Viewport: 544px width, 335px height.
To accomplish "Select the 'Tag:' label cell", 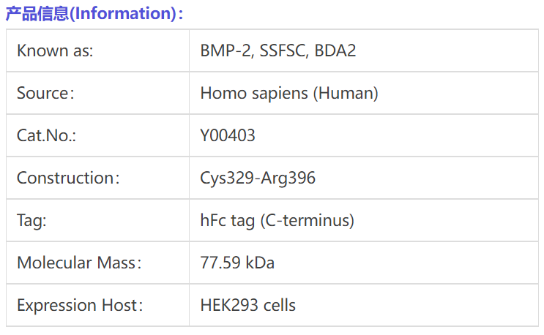I will tap(97, 220).
